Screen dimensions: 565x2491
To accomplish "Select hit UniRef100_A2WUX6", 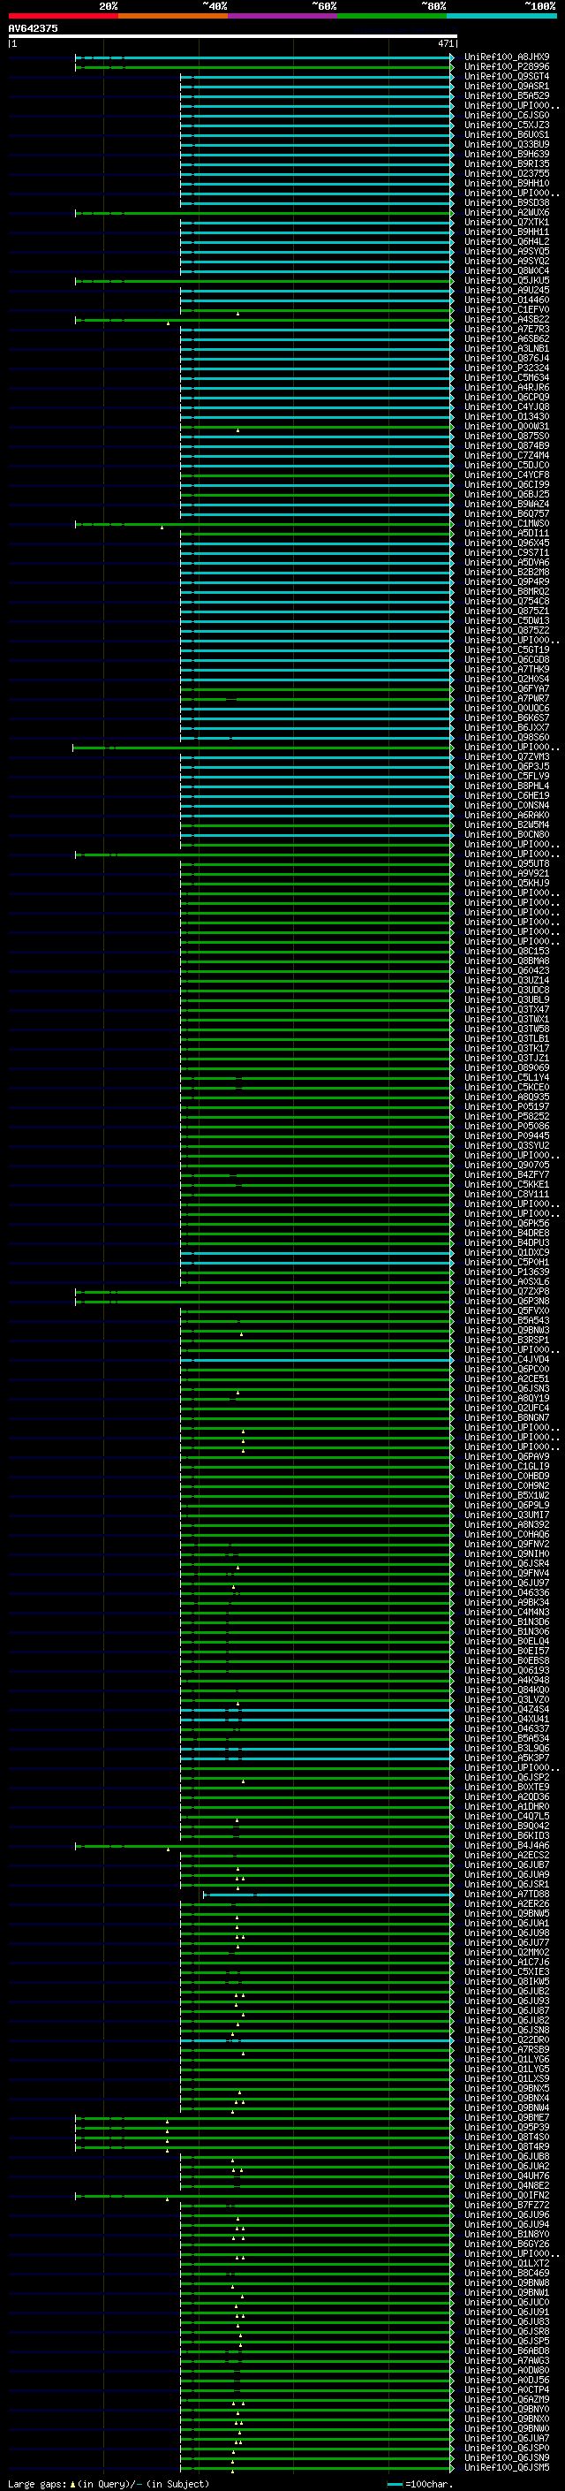I will coord(507,213).
